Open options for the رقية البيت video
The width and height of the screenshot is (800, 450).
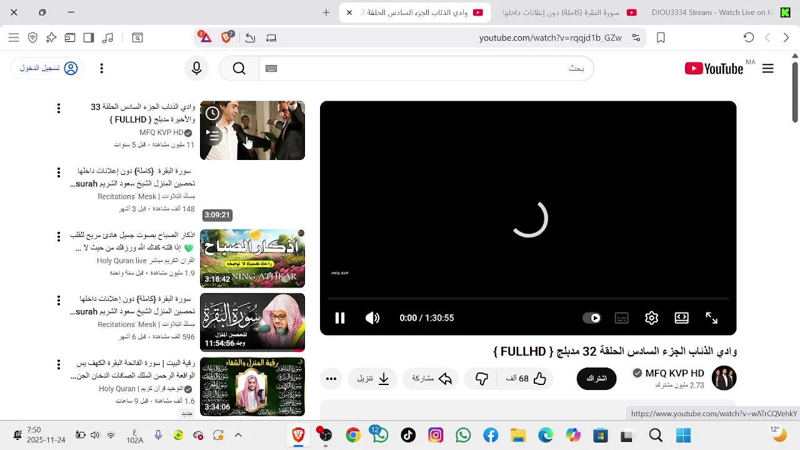click(x=59, y=364)
